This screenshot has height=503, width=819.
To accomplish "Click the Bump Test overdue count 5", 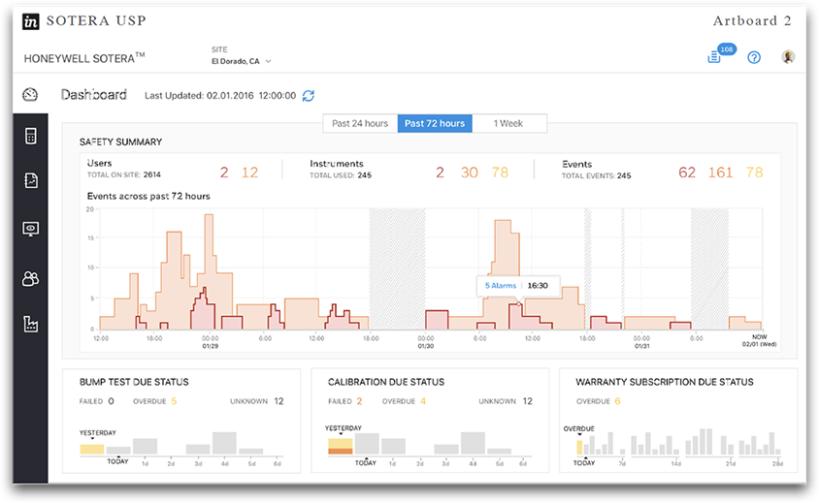I will (x=175, y=401).
